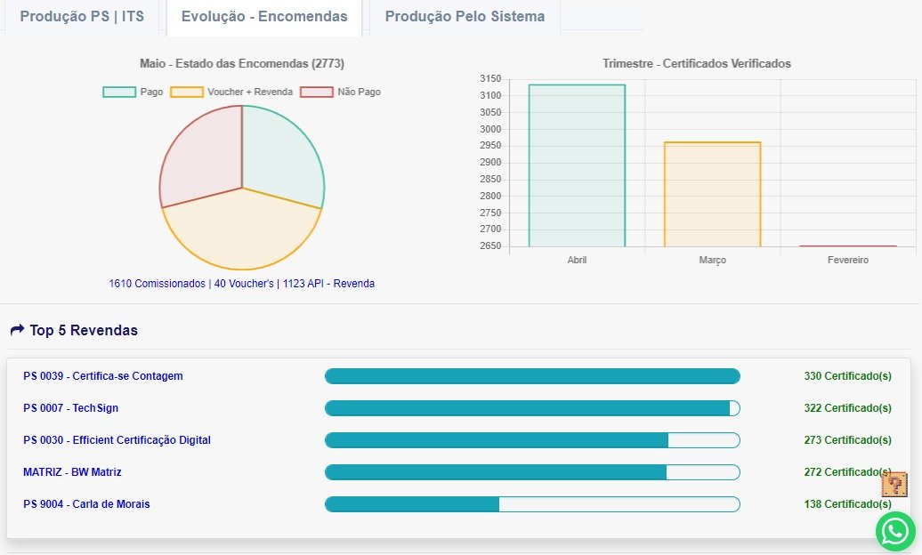The image size is (922, 555).
Task: Open the WhatsApp chat icon
Action: tap(895, 532)
